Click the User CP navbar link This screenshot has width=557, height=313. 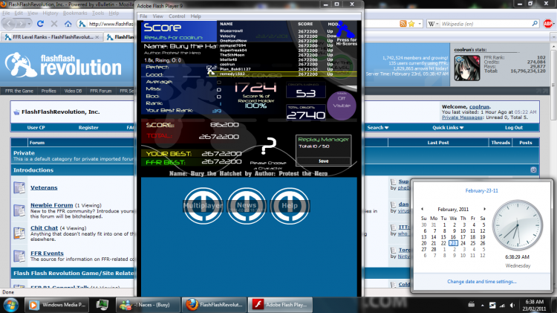[36, 127]
